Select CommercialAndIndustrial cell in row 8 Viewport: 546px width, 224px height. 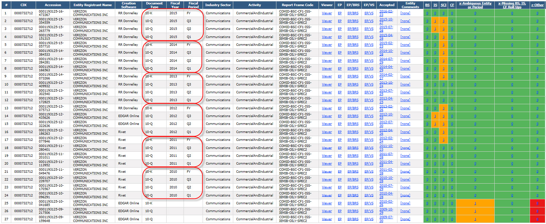(255, 69)
